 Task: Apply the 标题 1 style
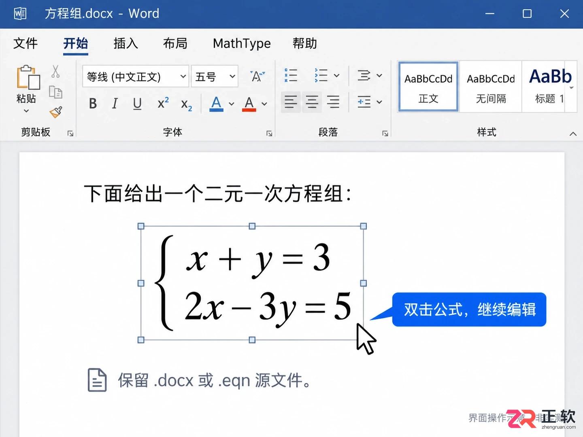tap(550, 87)
